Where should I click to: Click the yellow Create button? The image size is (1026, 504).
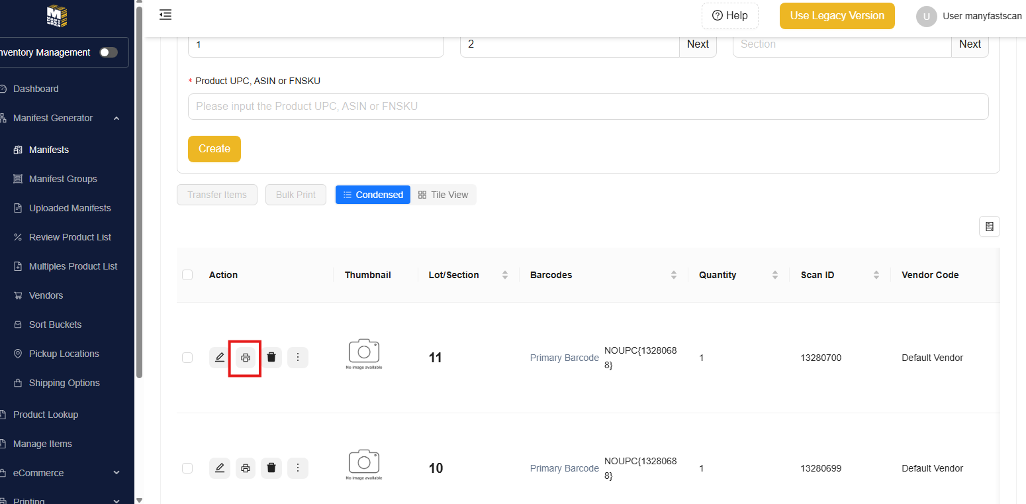pos(214,149)
